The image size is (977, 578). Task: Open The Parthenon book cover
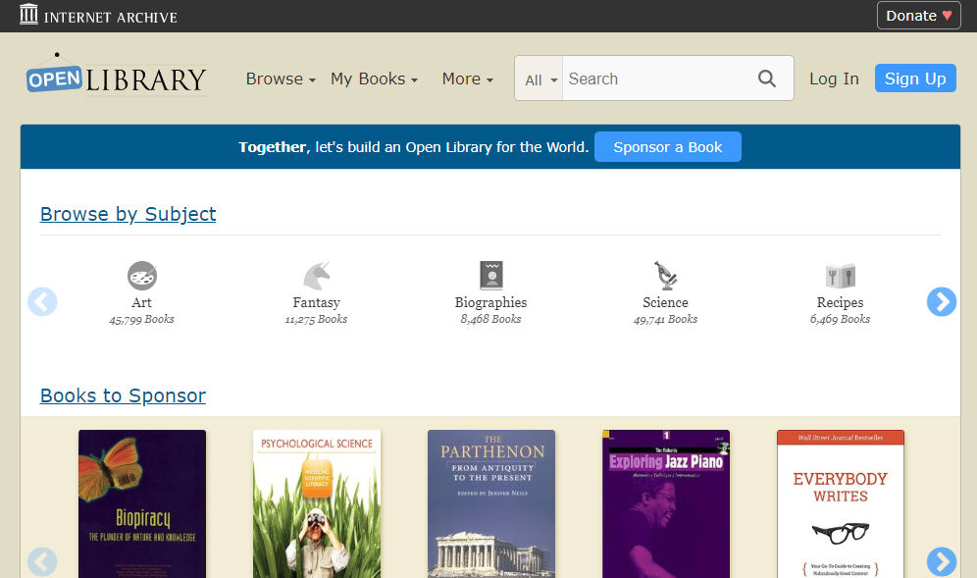click(491, 503)
